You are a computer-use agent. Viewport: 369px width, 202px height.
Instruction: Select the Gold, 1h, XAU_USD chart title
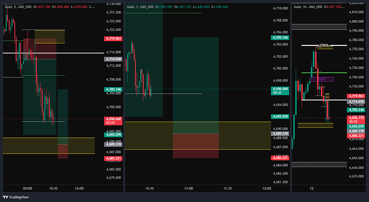click(x=308, y=7)
